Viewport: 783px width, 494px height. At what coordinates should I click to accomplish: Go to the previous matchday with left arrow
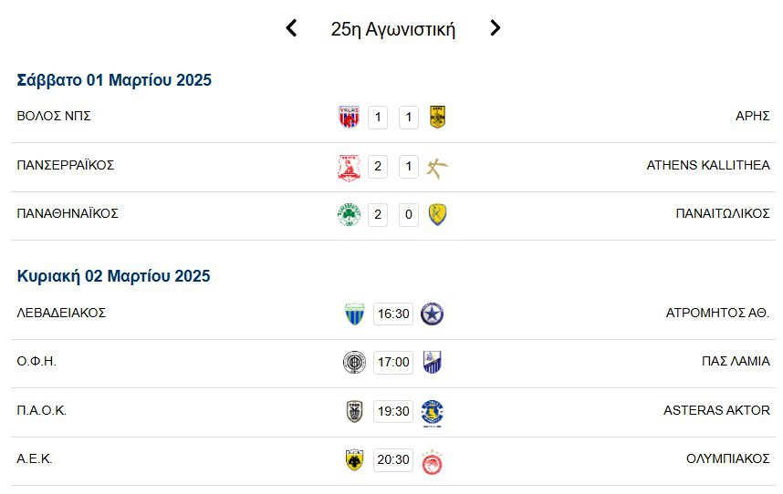291,28
